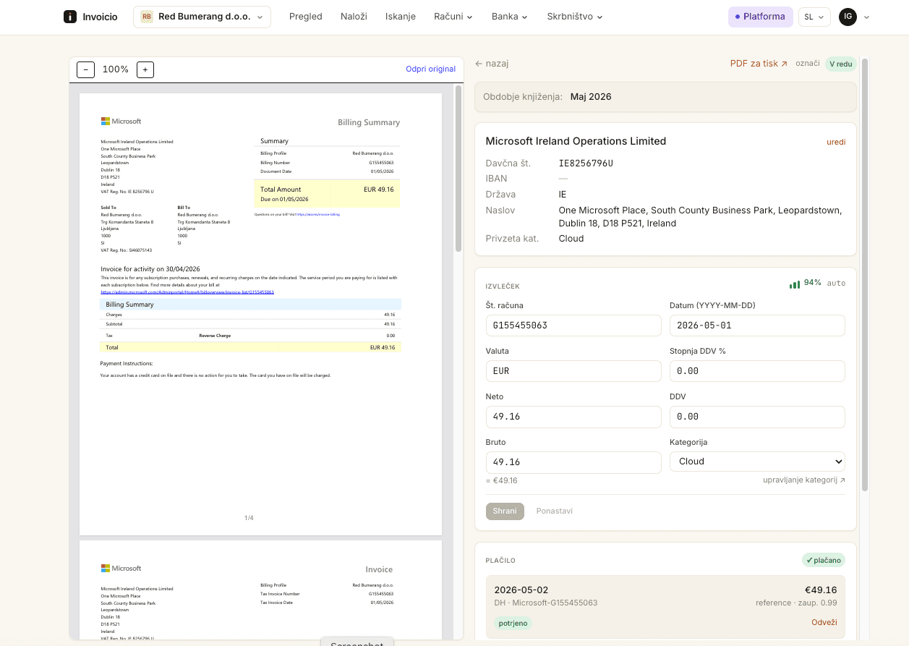Click the right panel vertical scrollbar
Screen dimensions: 909x646
point(864,275)
